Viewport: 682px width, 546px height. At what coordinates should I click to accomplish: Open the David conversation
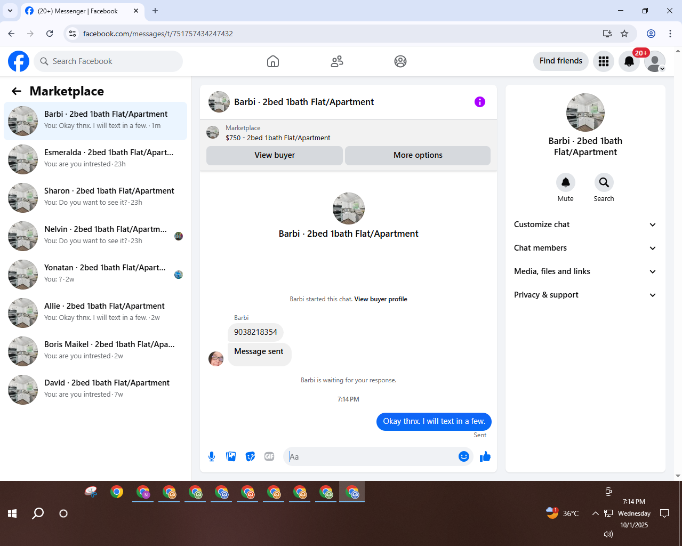tap(95, 390)
